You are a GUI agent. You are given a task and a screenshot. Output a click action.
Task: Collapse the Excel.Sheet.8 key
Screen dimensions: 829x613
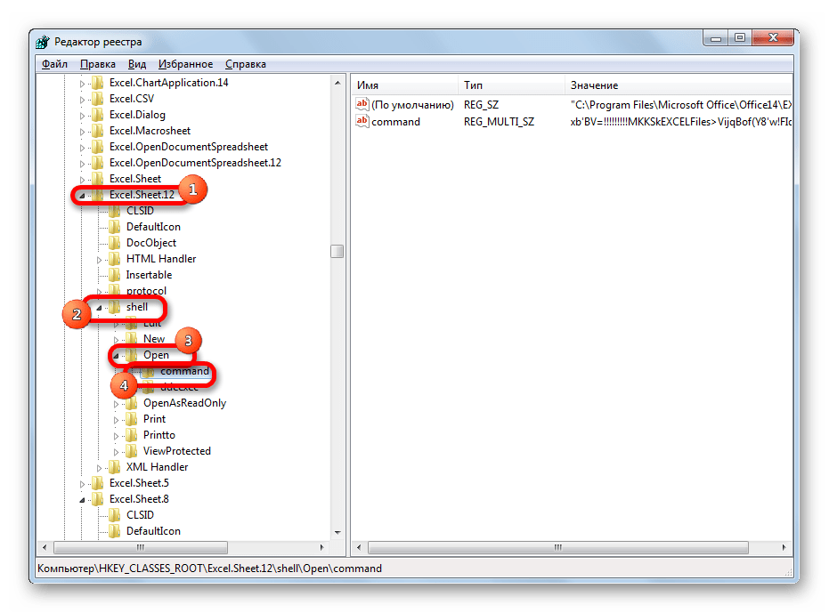(x=82, y=499)
